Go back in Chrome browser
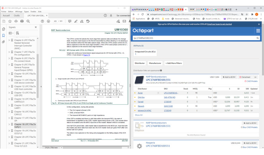Screen dimensions: 264x155 [x=134, y=14]
